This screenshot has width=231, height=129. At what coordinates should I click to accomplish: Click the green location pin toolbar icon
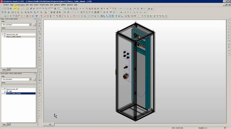point(116,16)
